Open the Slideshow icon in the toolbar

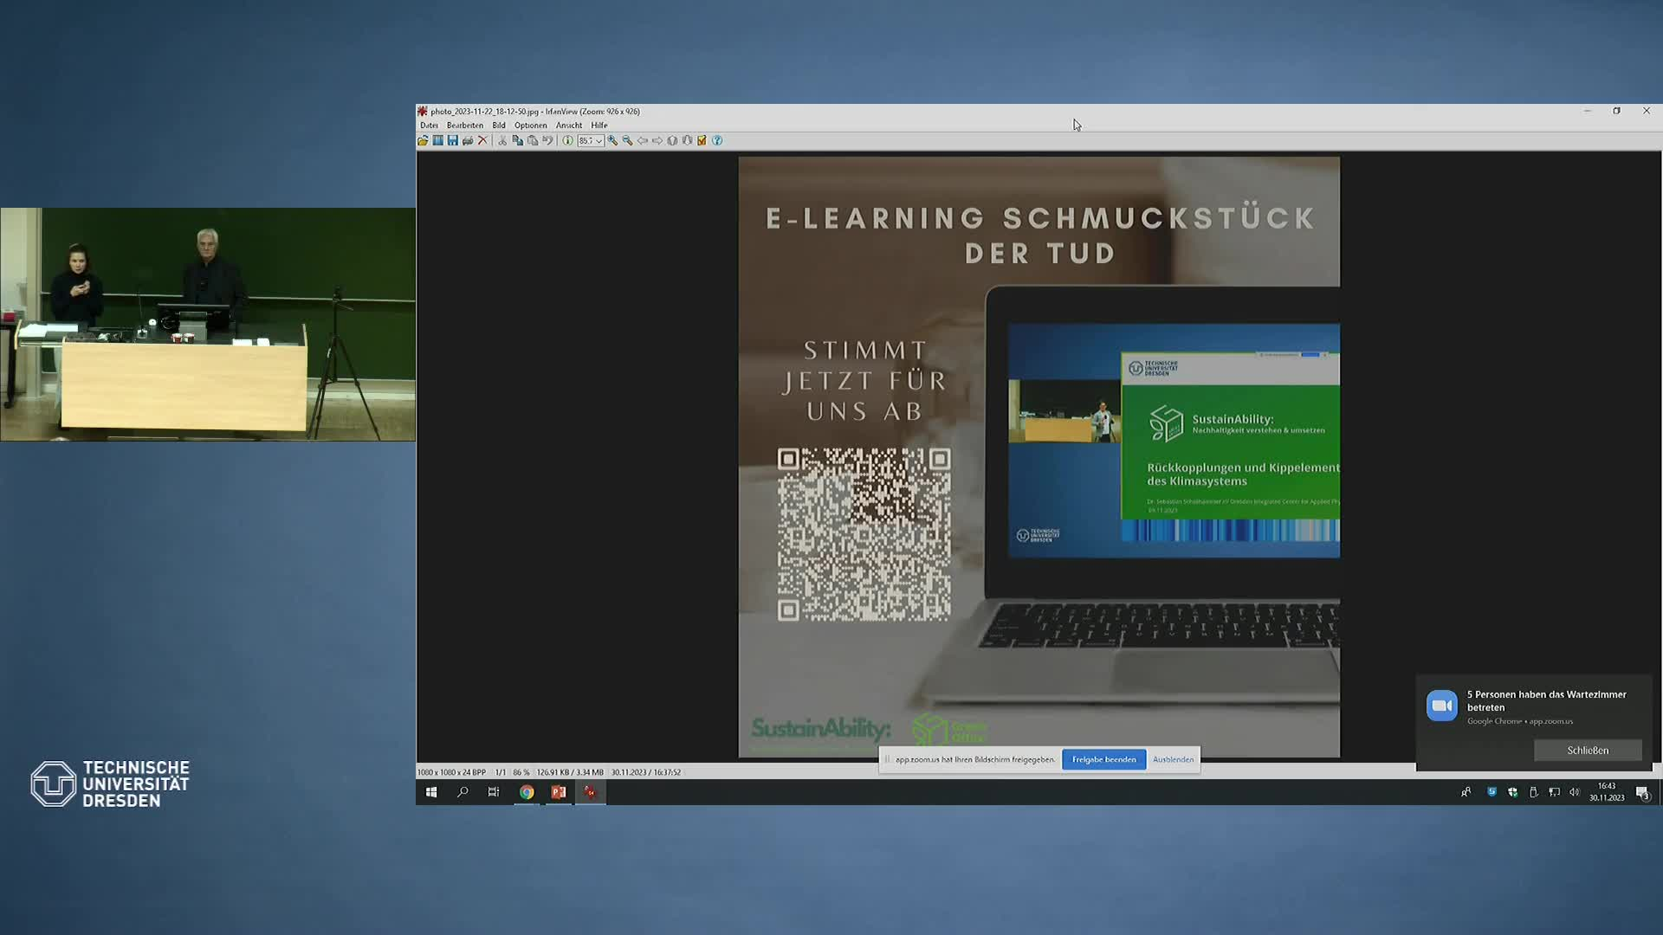point(438,140)
